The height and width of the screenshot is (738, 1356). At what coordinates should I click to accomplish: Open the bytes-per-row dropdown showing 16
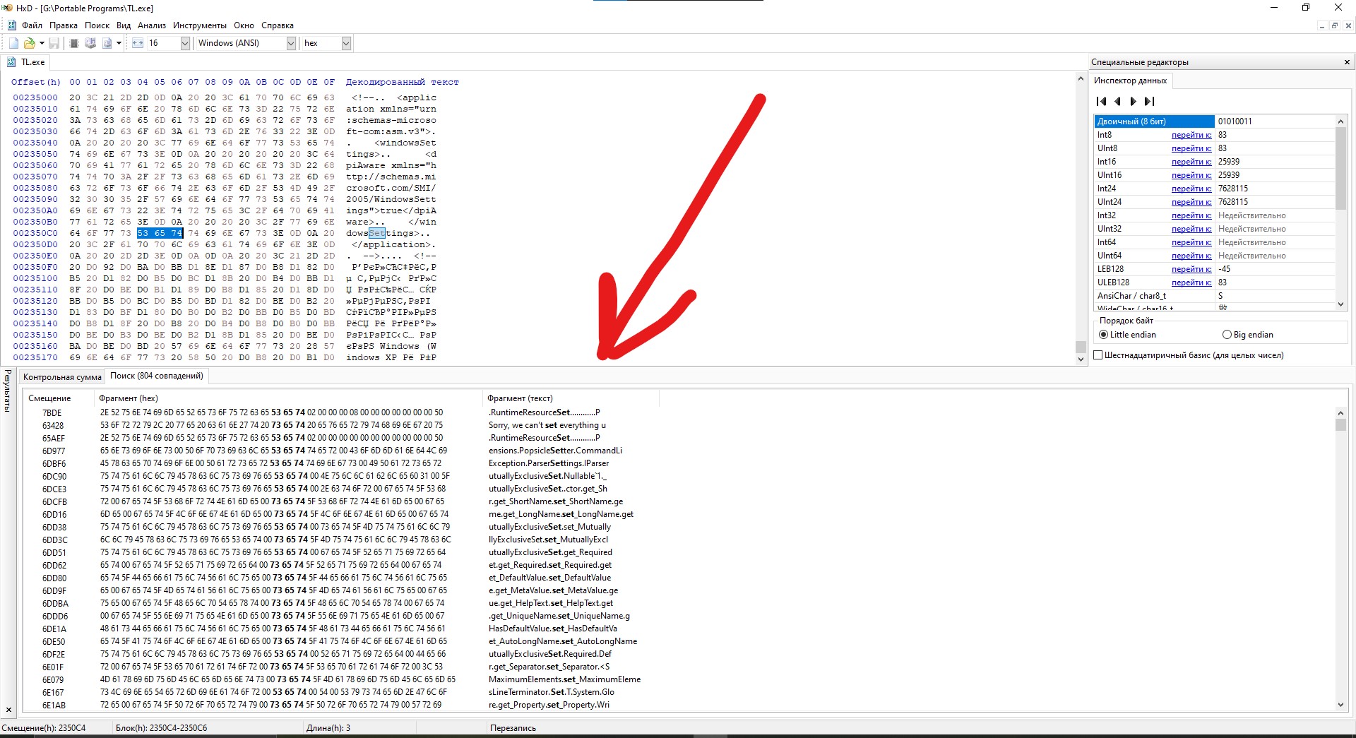pos(184,43)
